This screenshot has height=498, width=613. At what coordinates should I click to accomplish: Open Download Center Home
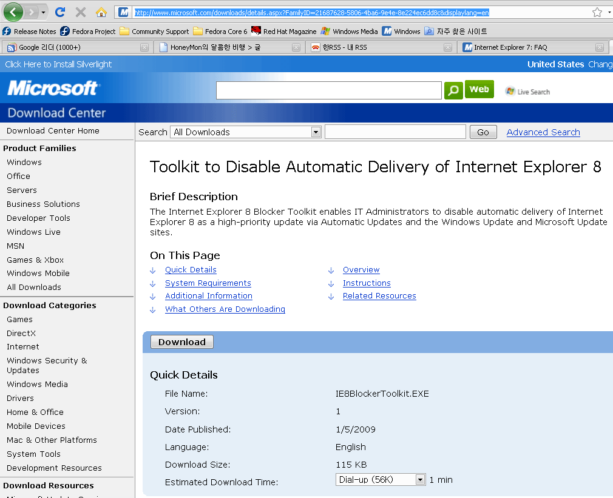pos(53,131)
